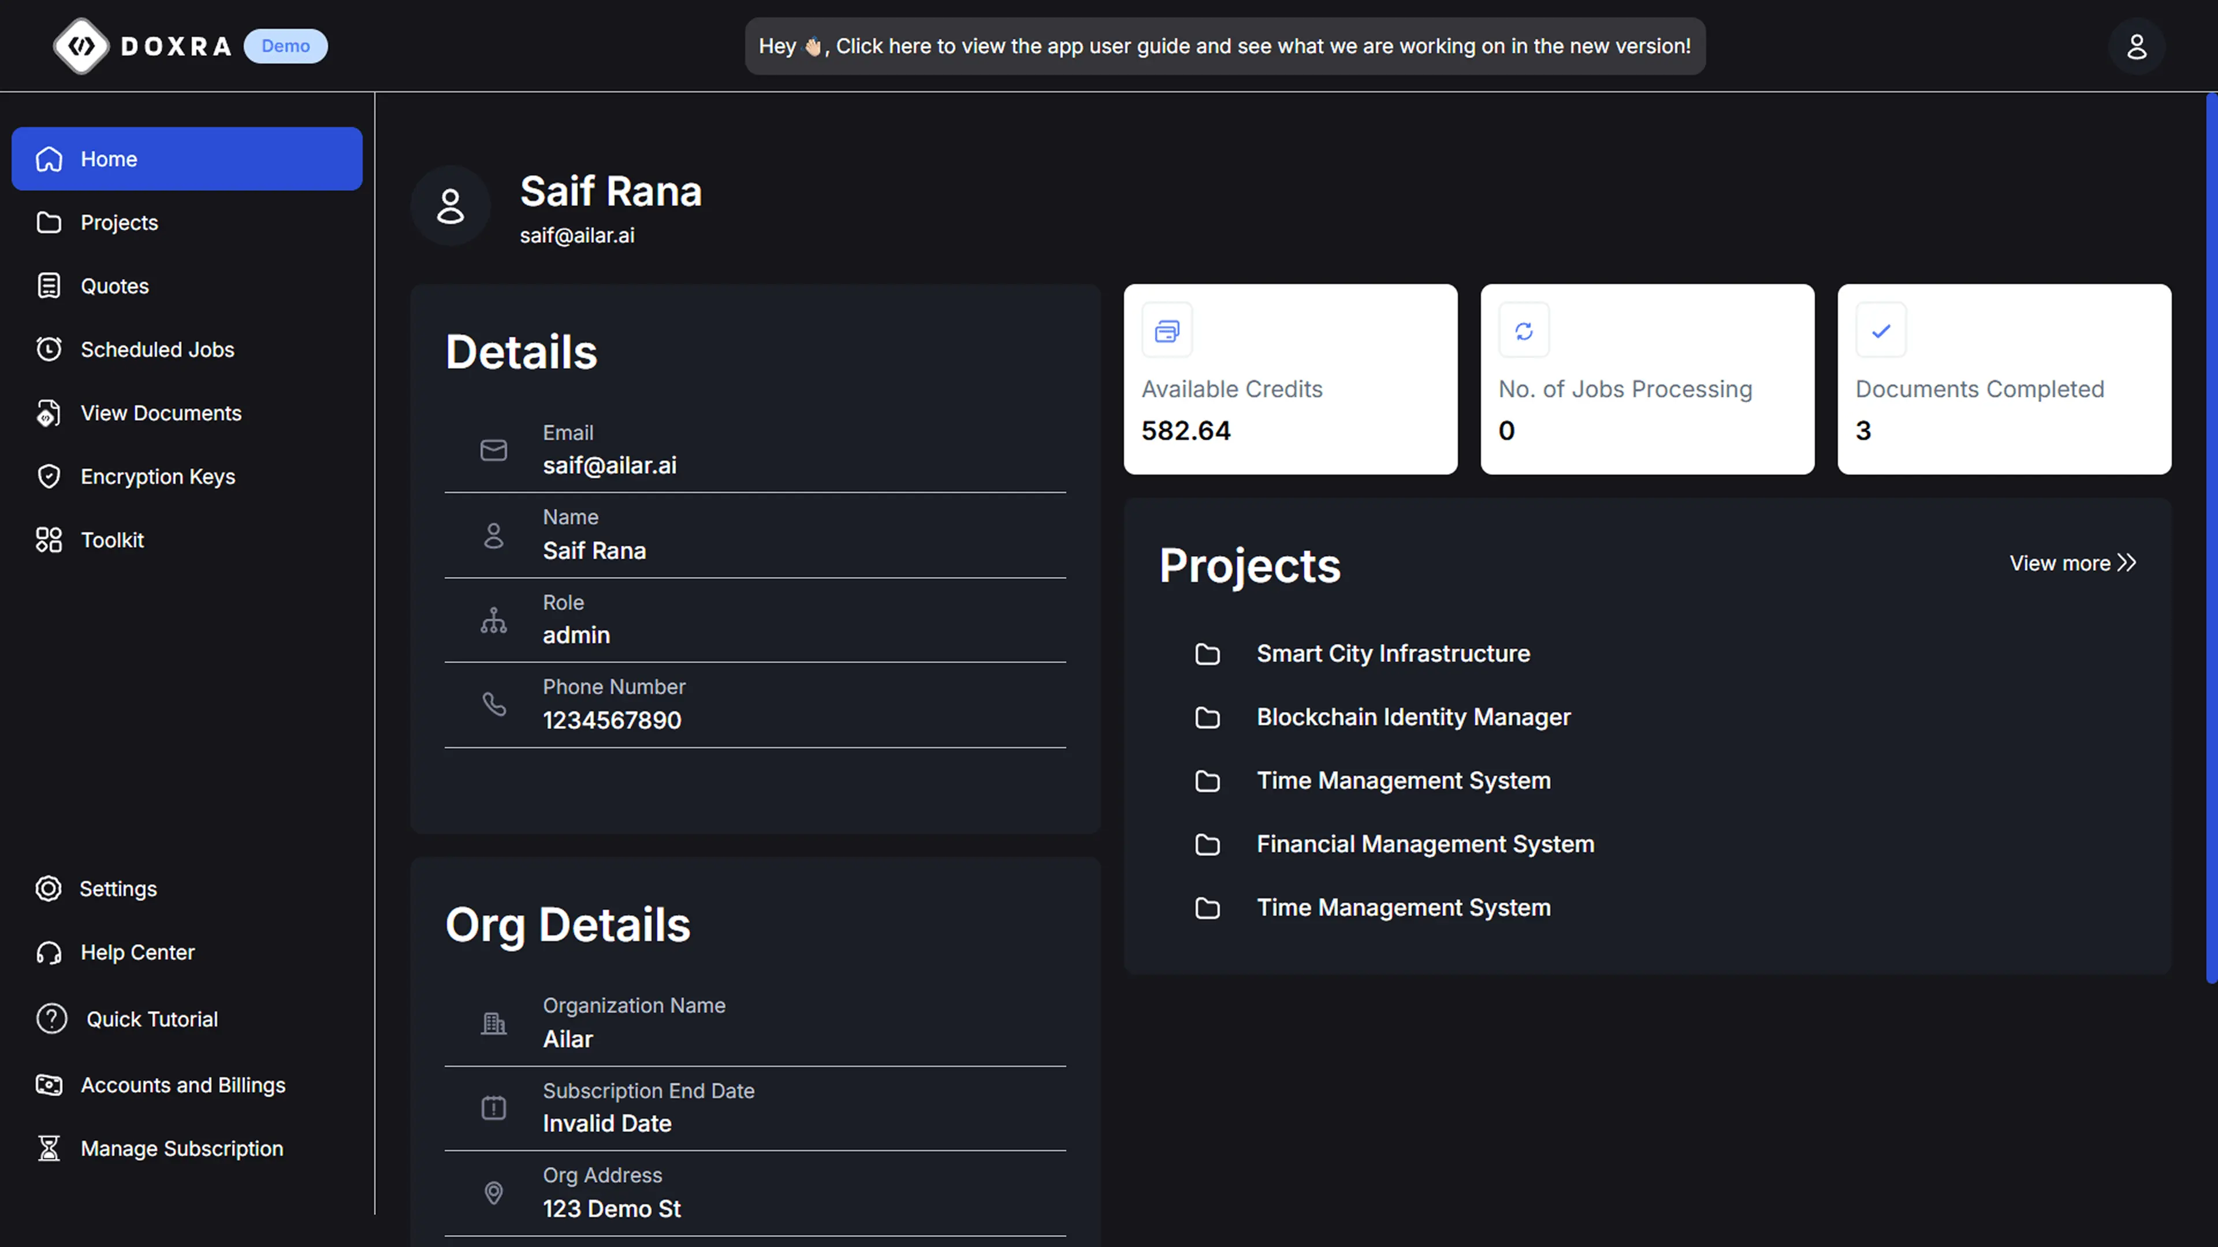Click the Documents Completed card
This screenshot has width=2218, height=1247.
2004,379
